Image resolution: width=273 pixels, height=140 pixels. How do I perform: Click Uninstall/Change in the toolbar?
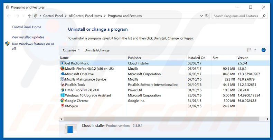[97, 50]
